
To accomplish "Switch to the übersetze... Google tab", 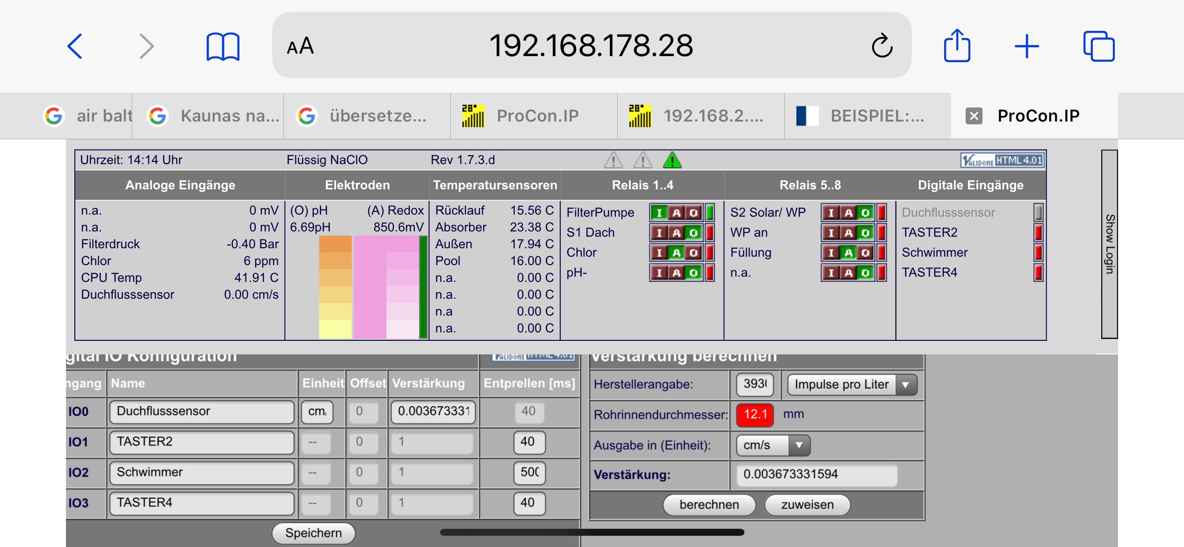I will coord(367,115).
